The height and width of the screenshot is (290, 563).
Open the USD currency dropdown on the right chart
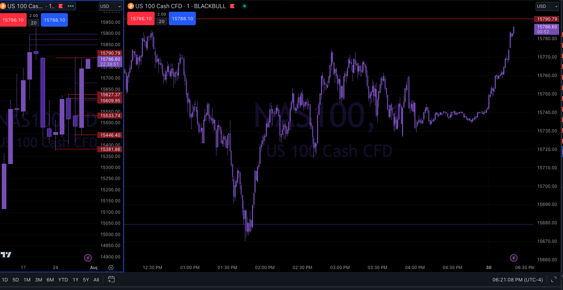(x=547, y=6)
